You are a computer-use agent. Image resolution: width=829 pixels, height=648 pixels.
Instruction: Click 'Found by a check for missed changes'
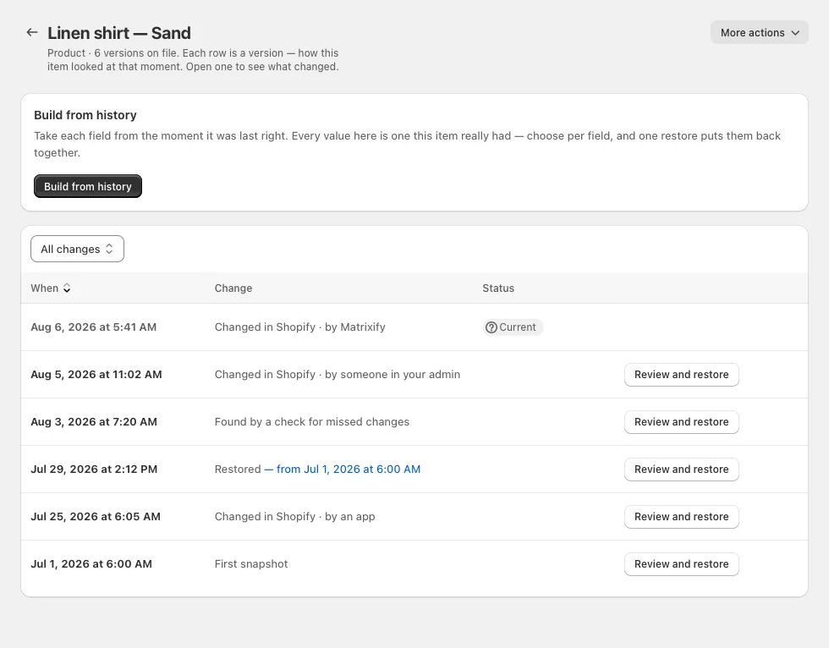click(312, 422)
